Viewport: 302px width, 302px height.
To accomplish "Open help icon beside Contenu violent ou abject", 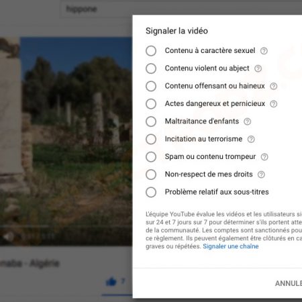I will click(258, 68).
